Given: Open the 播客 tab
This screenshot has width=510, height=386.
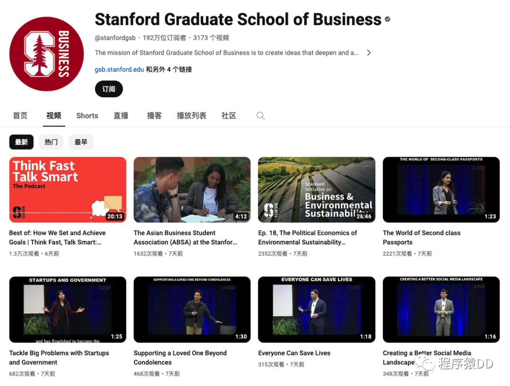Looking at the screenshot, I should click(x=154, y=116).
